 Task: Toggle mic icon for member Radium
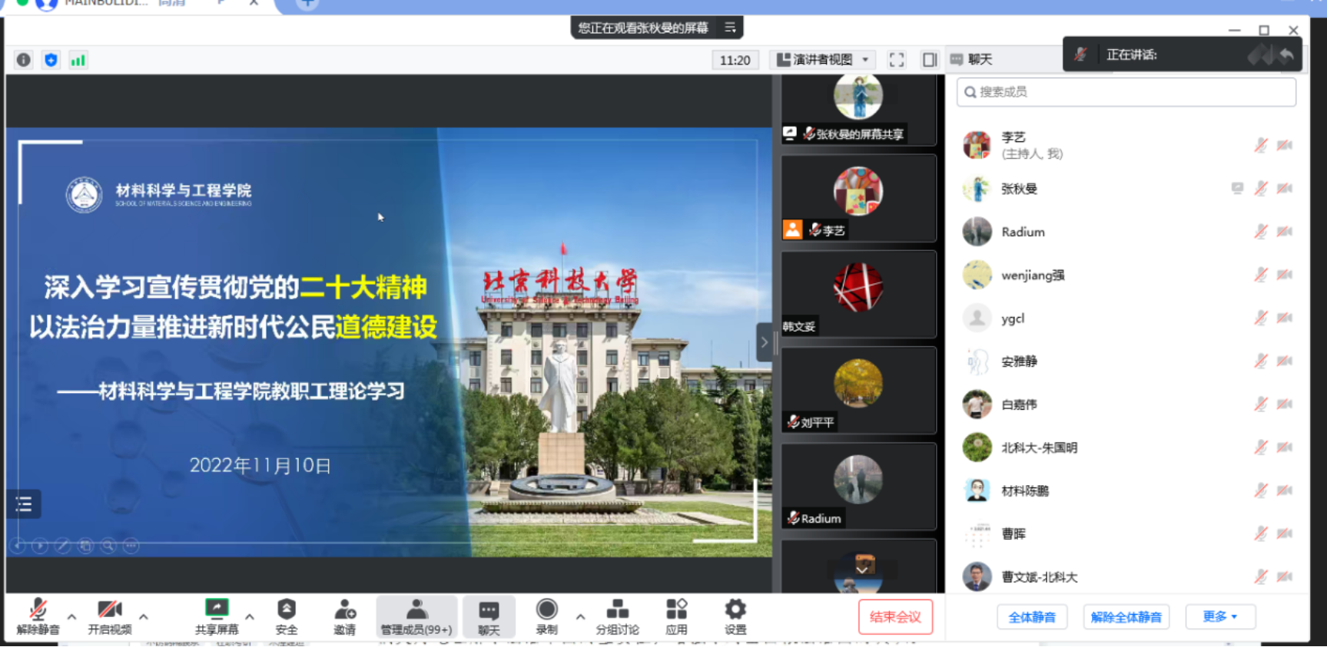(x=1261, y=231)
